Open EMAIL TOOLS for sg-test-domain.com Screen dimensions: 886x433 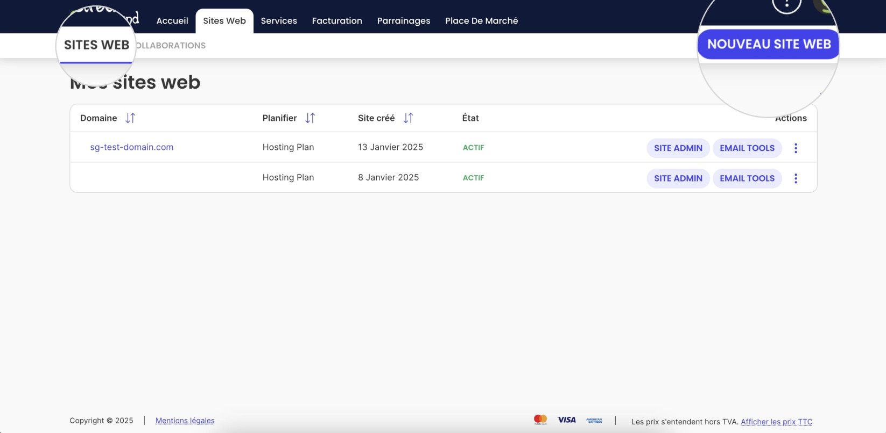pos(747,148)
